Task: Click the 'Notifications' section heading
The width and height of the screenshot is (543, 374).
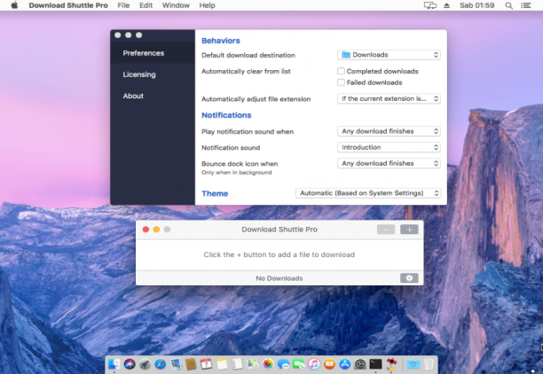Action: (x=226, y=115)
